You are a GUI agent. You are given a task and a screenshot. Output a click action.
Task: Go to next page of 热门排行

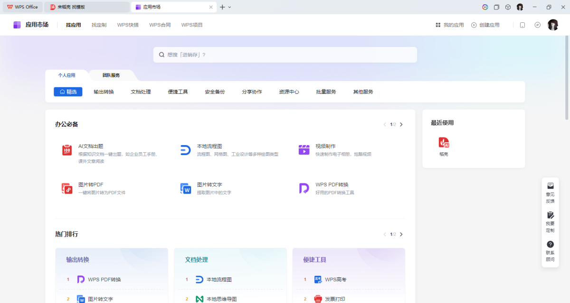[x=401, y=234]
